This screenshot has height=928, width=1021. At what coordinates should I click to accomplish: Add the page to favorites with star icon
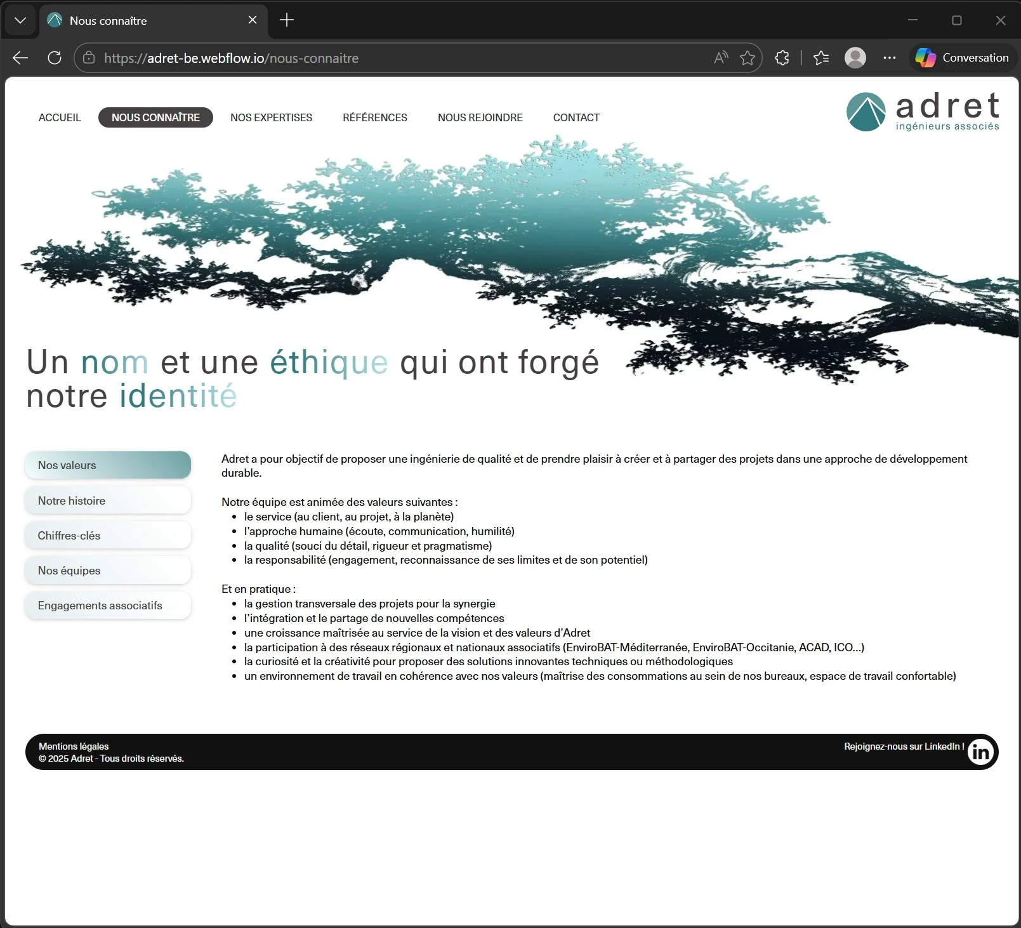(x=748, y=58)
